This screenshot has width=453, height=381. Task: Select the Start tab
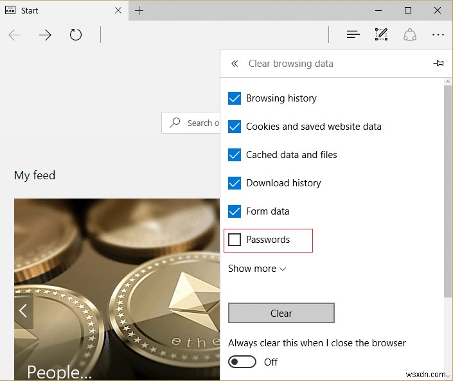58,10
